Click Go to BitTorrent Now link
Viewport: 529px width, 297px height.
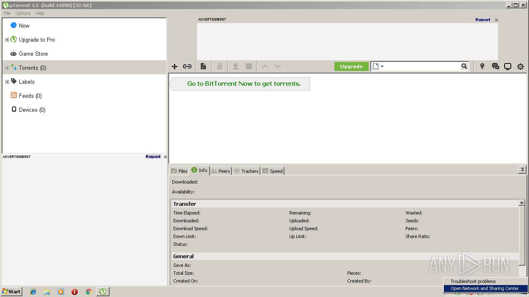click(x=244, y=84)
